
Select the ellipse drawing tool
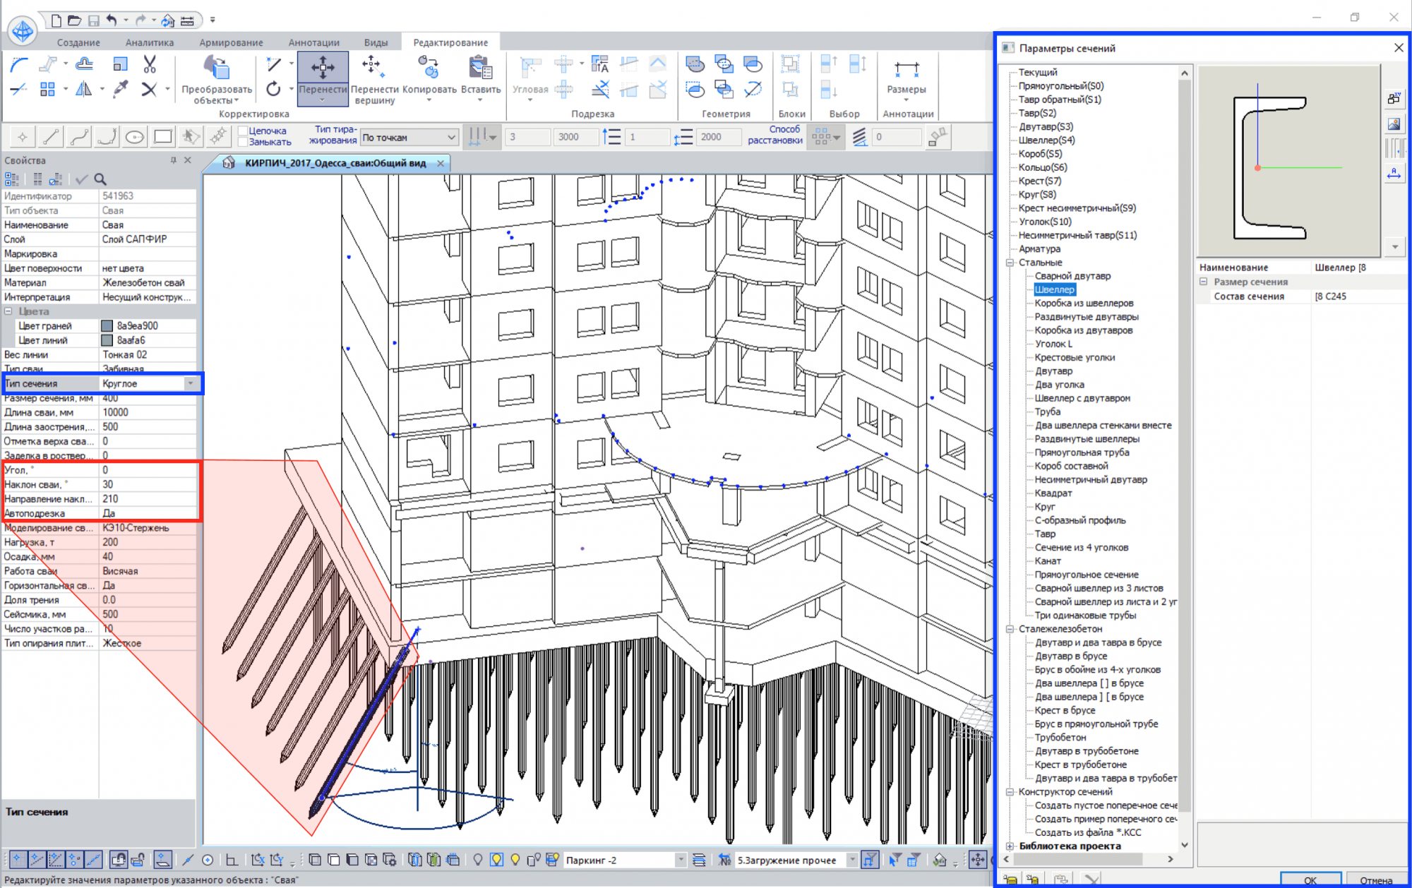[134, 137]
